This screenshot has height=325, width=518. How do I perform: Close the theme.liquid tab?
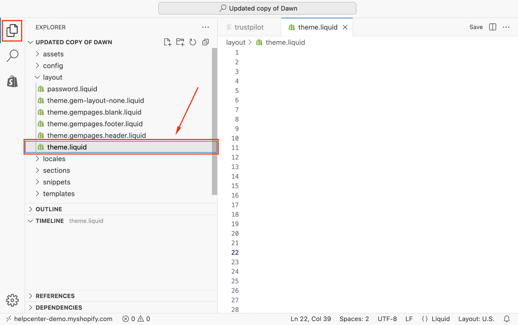pos(345,27)
